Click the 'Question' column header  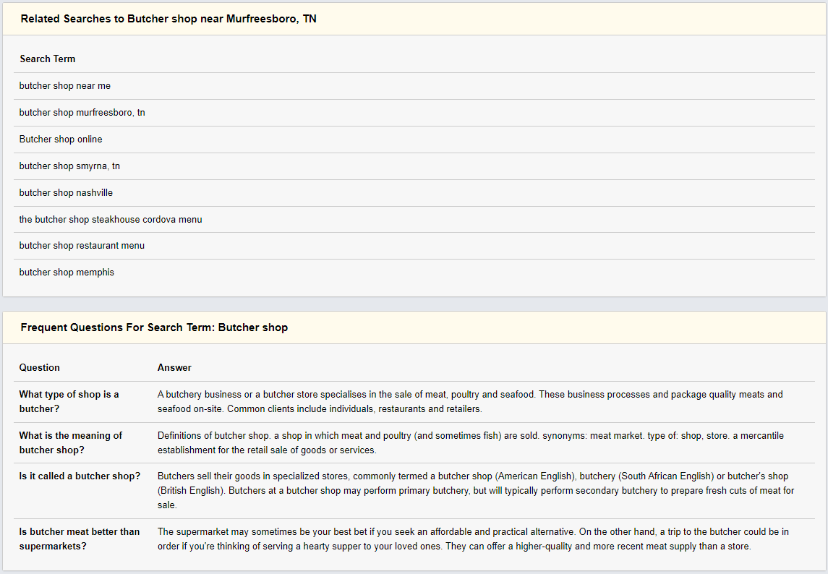40,368
